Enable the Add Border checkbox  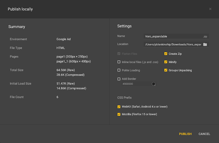119,79
